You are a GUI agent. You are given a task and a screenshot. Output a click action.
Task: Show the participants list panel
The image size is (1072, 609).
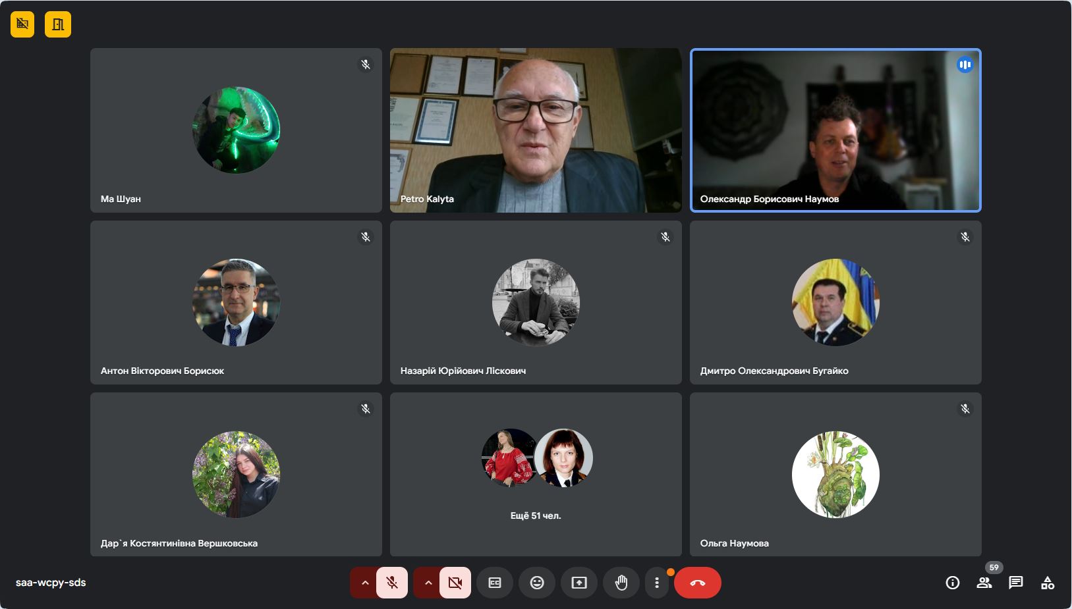(x=984, y=583)
